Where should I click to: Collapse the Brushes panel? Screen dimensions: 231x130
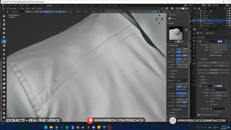pos(171,23)
